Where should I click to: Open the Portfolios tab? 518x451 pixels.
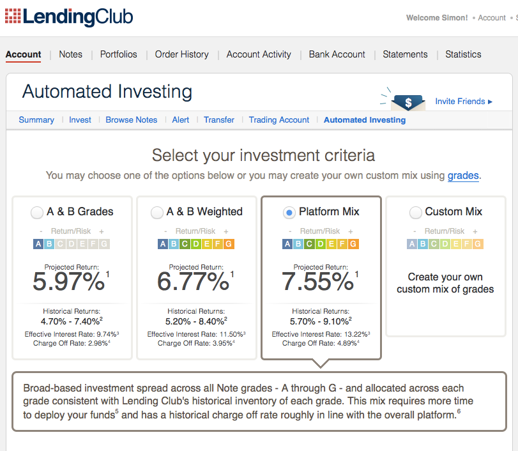(119, 54)
